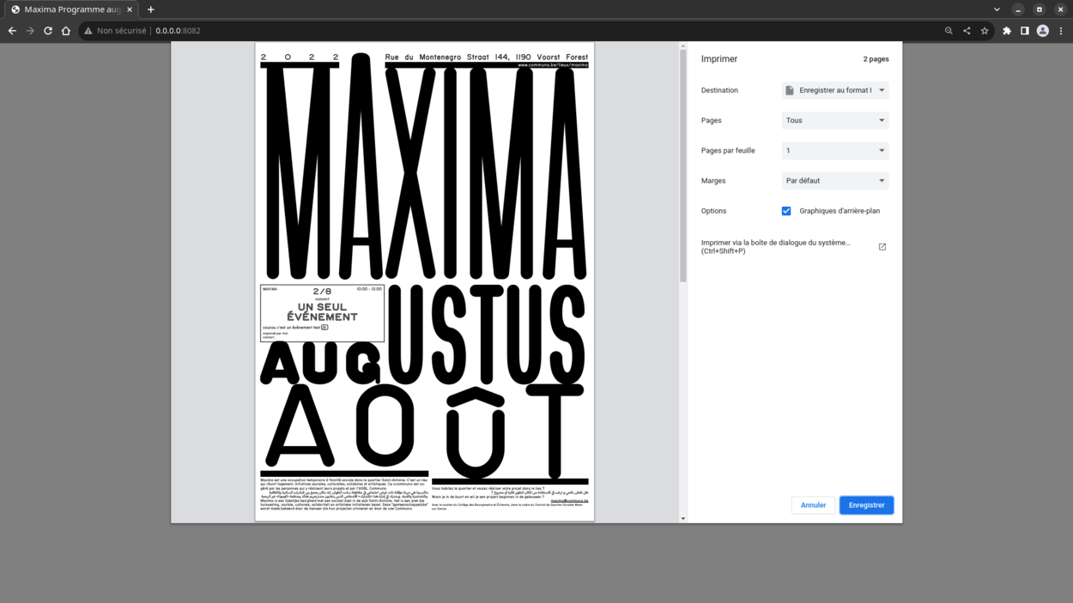Image resolution: width=1073 pixels, height=603 pixels.
Task: Uncheck Graphiques d'arrière-plan checkbox
Action: tap(786, 211)
